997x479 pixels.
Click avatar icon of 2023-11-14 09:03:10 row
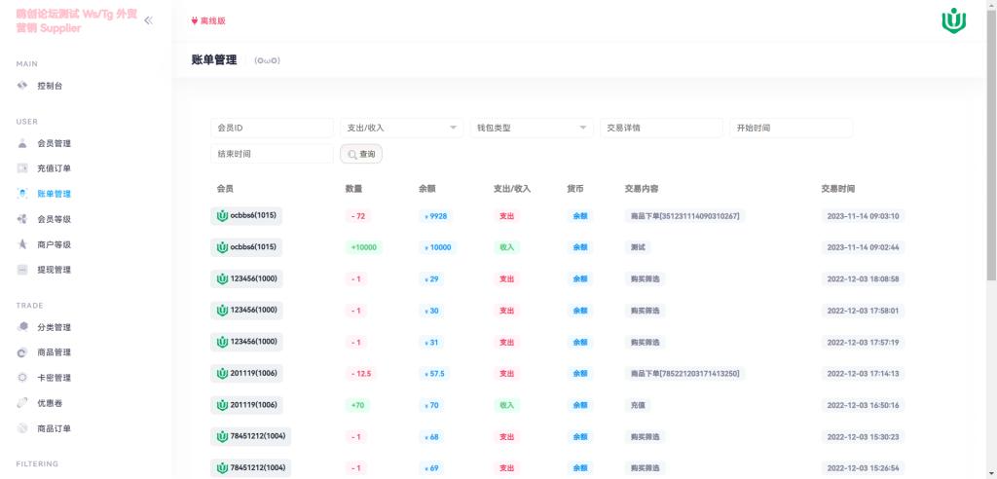point(222,215)
